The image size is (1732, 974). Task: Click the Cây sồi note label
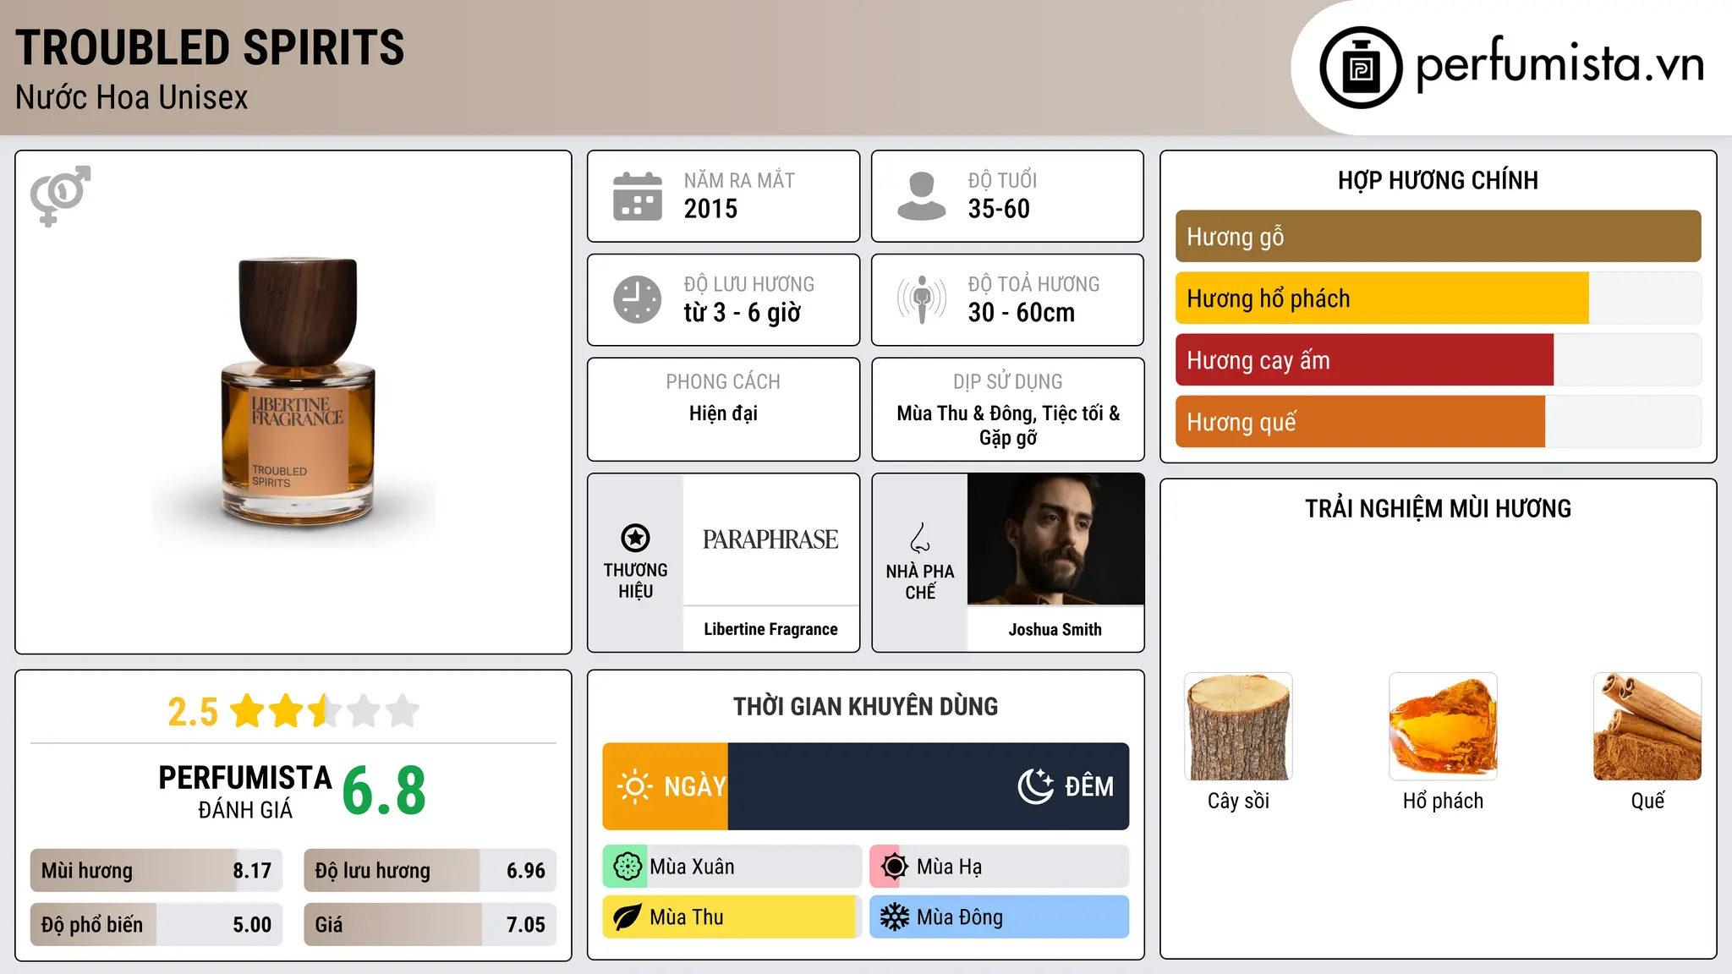click(x=1238, y=801)
